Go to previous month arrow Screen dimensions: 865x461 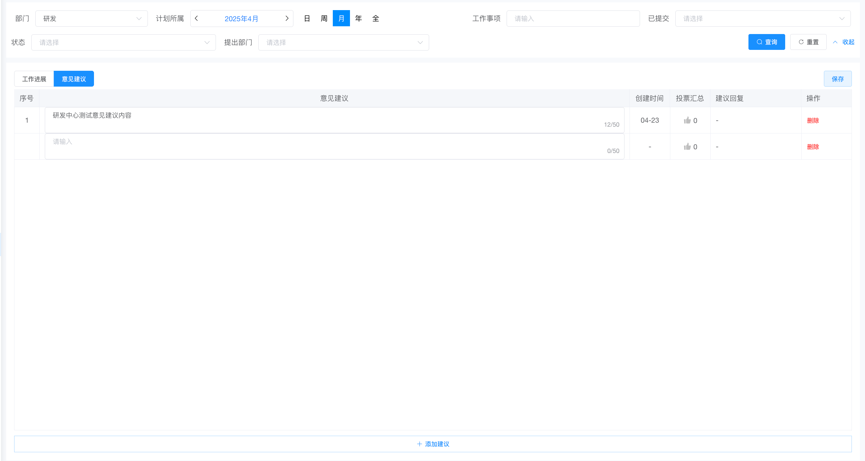point(196,19)
